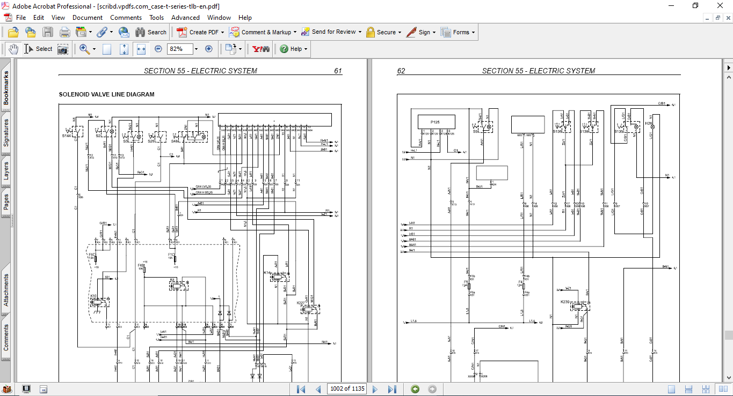Toggle Fit Width view
The height and width of the screenshot is (396, 733).
click(141, 49)
